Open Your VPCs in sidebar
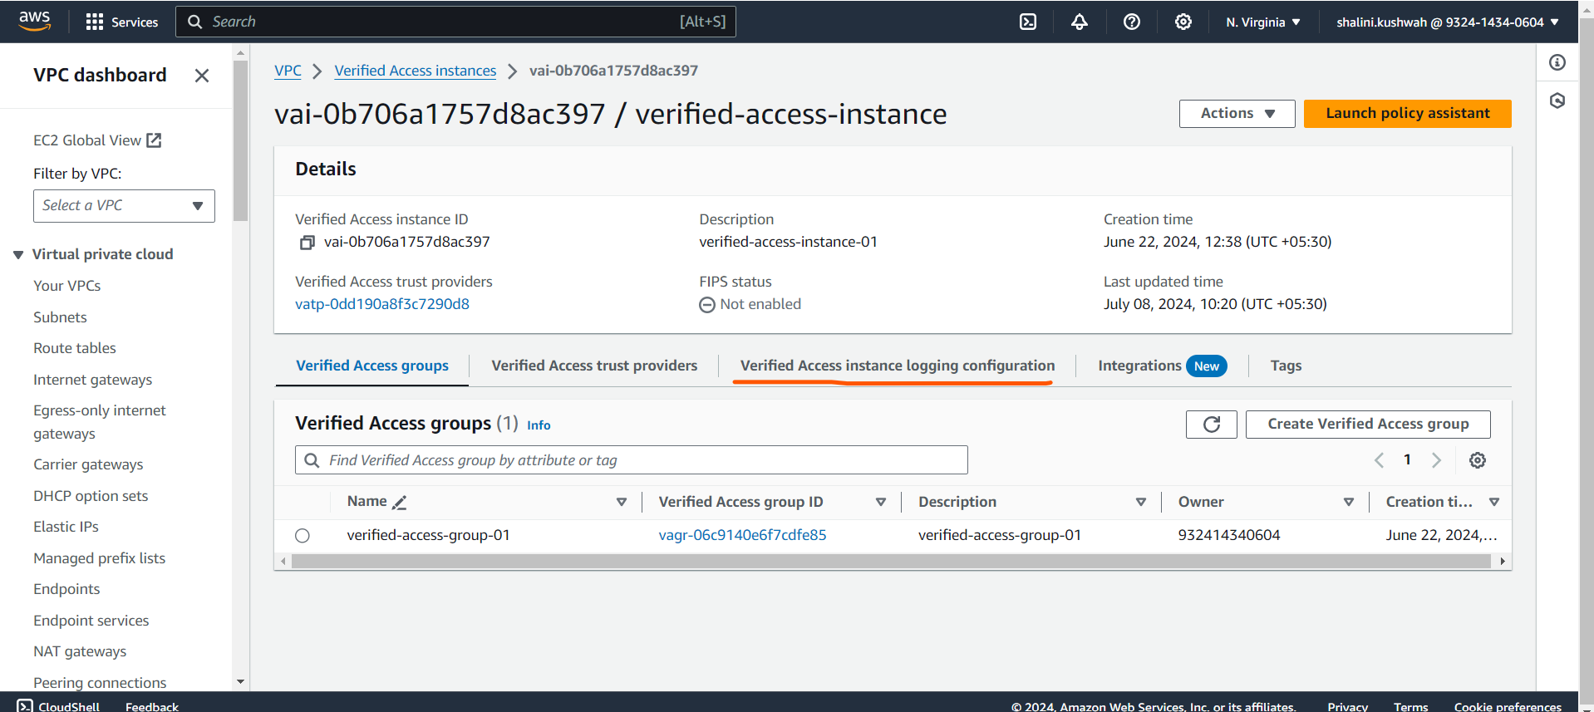Screen dimensions: 1594x712 pyautogui.click(x=67, y=287)
